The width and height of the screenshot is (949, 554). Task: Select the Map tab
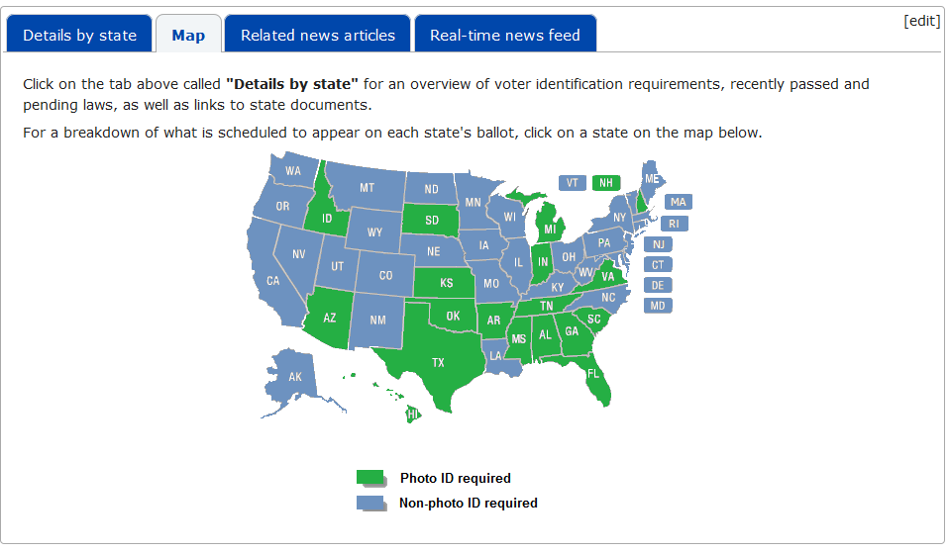point(188,35)
